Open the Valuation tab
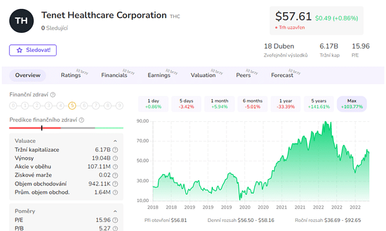 point(203,75)
